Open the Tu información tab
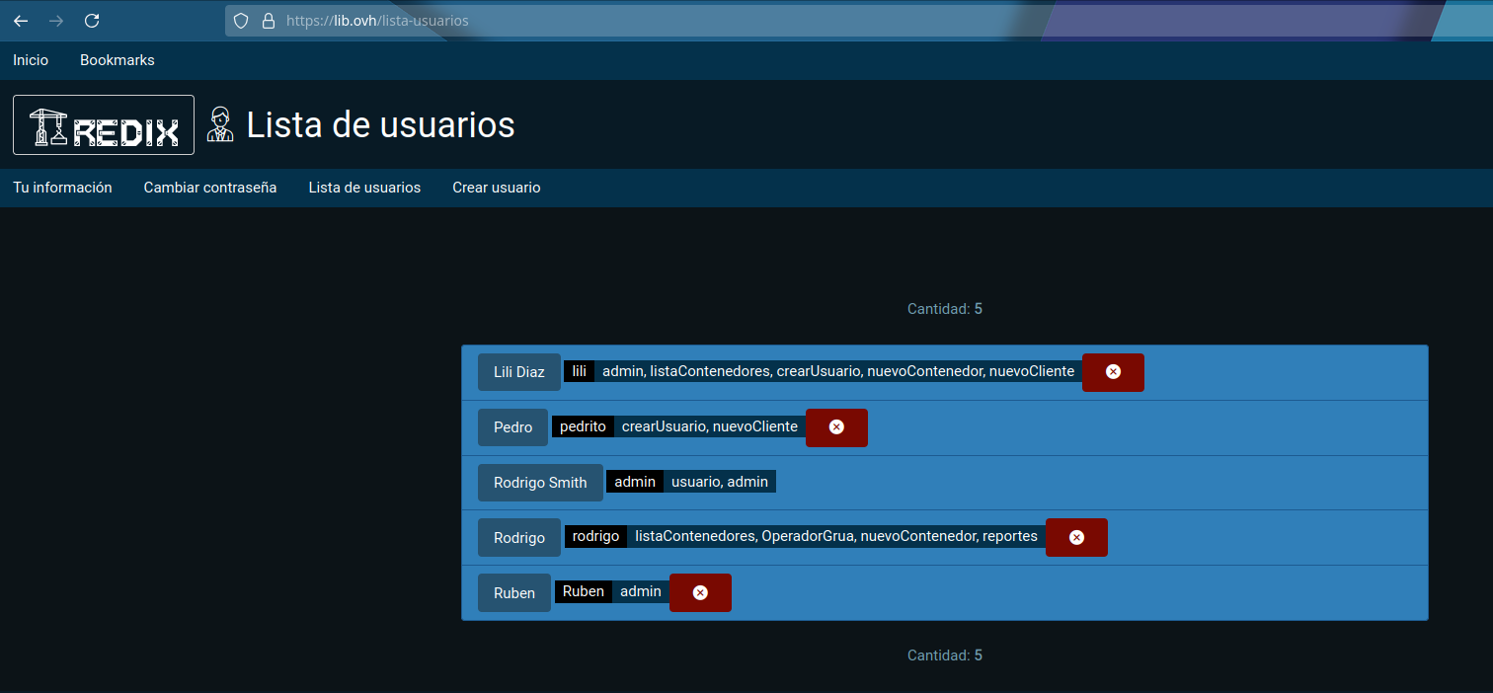 pyautogui.click(x=62, y=188)
